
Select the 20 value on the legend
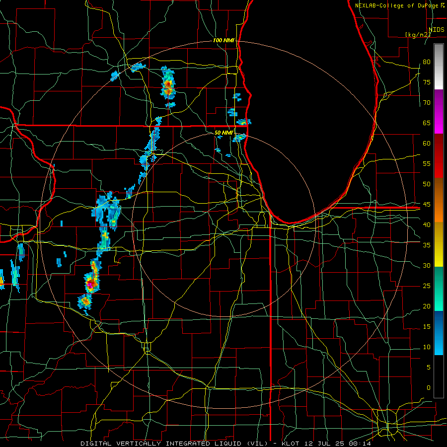[427, 306]
